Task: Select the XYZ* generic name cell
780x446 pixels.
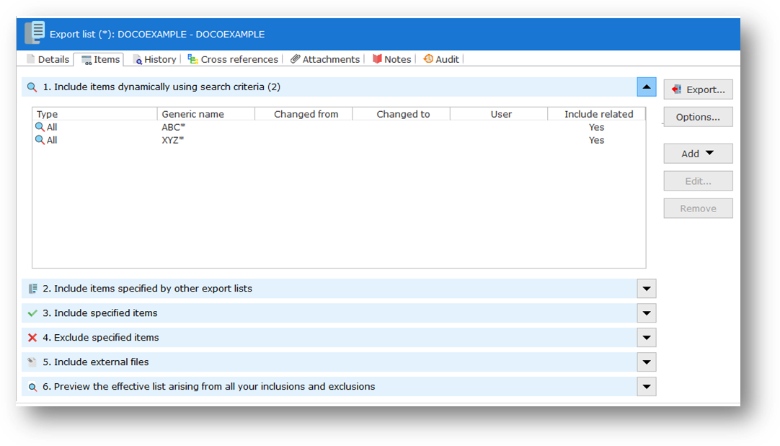Action: (172, 140)
